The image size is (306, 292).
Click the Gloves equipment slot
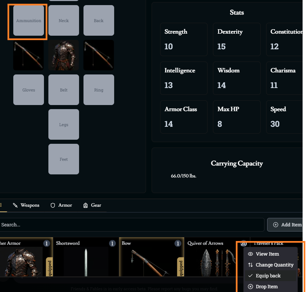click(x=29, y=90)
